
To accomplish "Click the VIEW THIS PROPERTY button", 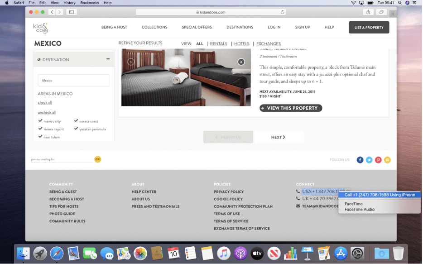I will 290,108.
